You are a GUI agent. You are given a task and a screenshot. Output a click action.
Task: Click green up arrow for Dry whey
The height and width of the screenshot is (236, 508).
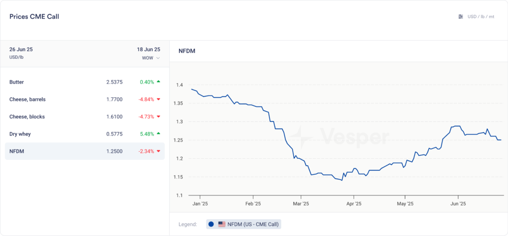[x=158, y=134]
